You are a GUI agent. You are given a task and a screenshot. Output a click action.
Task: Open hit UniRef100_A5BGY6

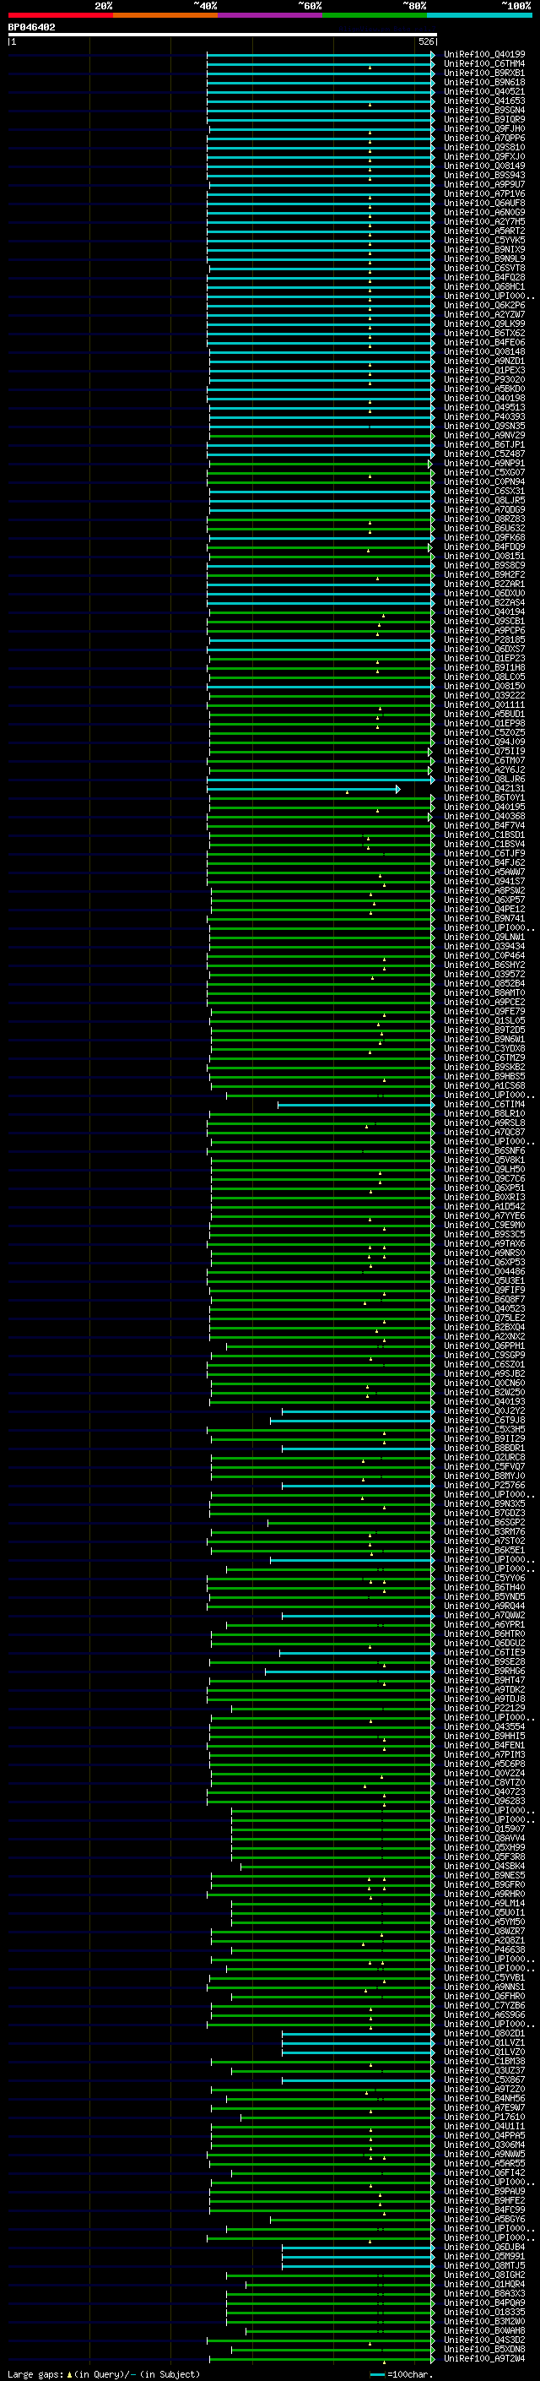484,2219
